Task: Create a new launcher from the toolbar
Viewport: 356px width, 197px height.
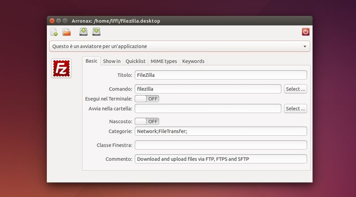Action: coord(54,32)
